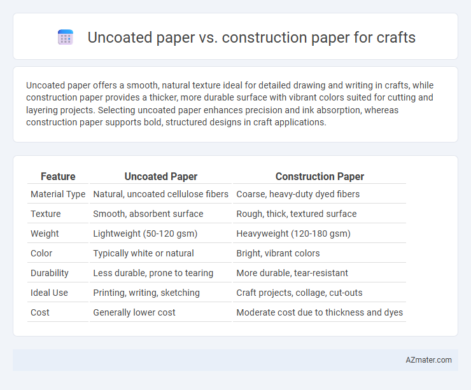The width and height of the screenshot is (471, 390).
Task: Open the AZmater.com link in footer
Action: click(428, 359)
